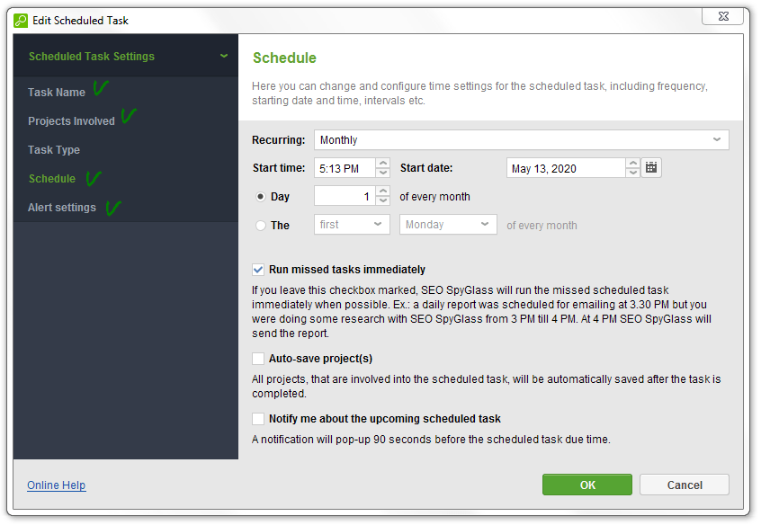Open the Online Help link
761x525 pixels.
[x=57, y=485]
